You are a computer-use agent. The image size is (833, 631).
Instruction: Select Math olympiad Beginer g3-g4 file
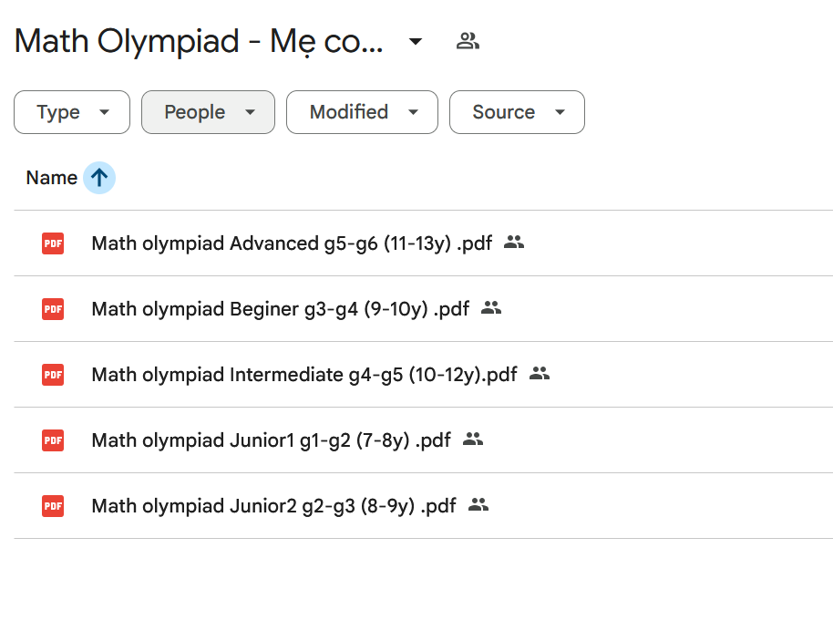pos(280,309)
